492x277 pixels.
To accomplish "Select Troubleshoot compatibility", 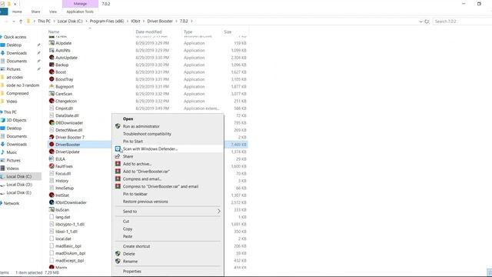I will (x=147, y=134).
